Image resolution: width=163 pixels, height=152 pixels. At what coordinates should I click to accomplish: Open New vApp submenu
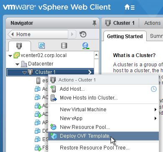tap(71, 118)
